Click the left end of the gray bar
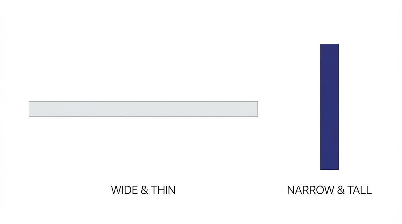Screen dimensions: 402x224 click(30, 109)
